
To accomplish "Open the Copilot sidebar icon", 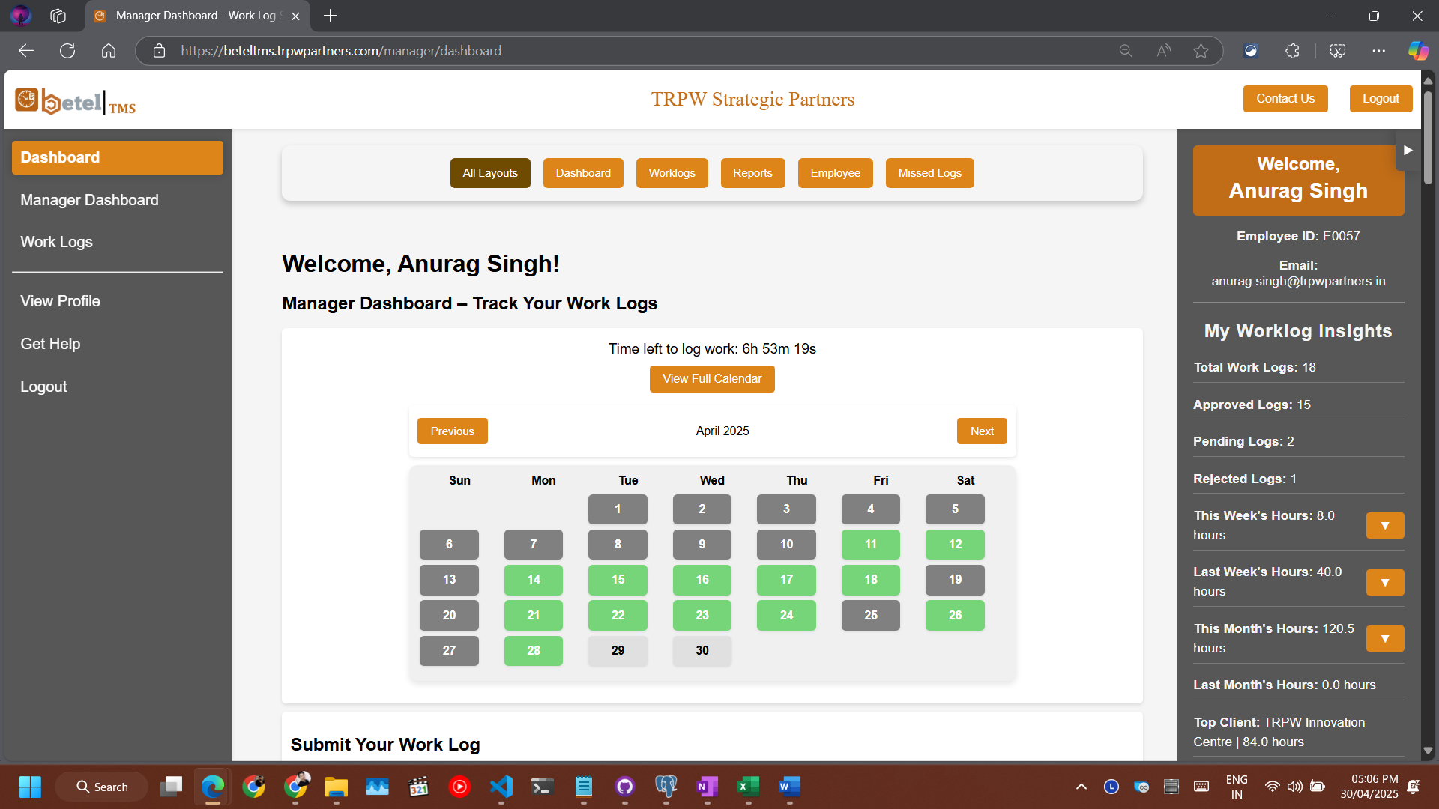I will click(1417, 51).
